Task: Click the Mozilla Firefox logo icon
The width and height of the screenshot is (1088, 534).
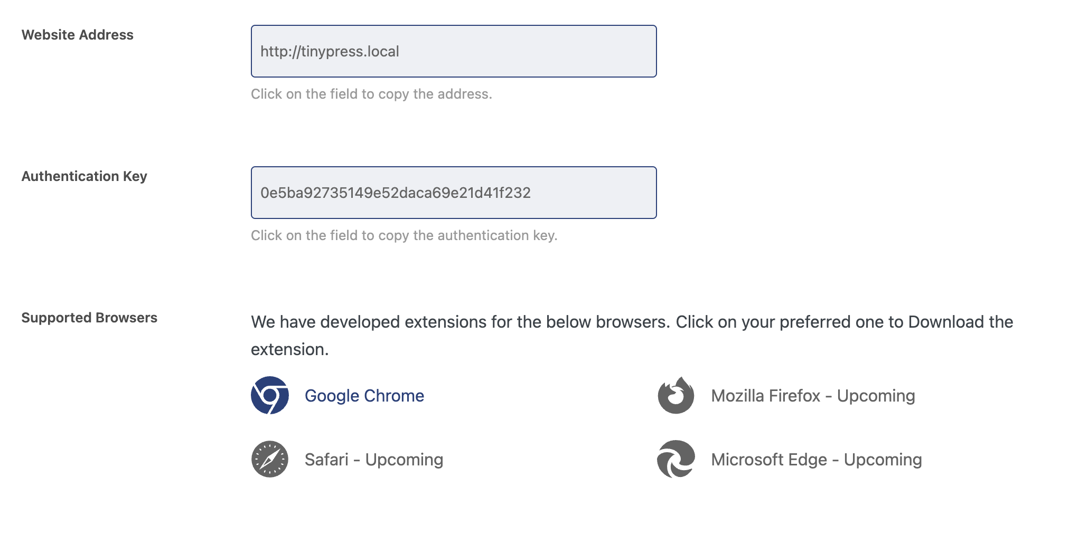Action: coord(676,395)
